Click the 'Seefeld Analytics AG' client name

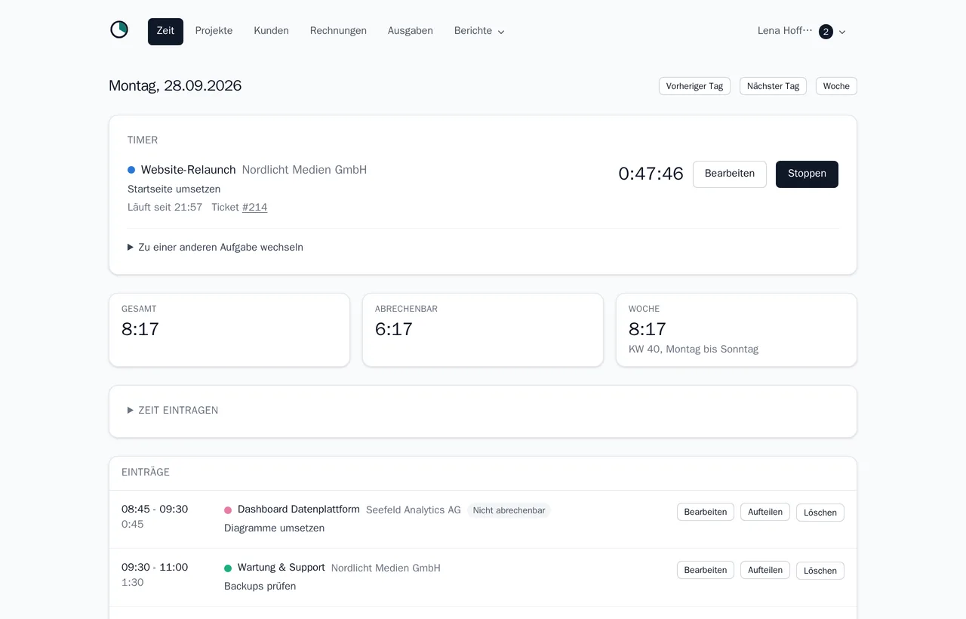pyautogui.click(x=414, y=510)
